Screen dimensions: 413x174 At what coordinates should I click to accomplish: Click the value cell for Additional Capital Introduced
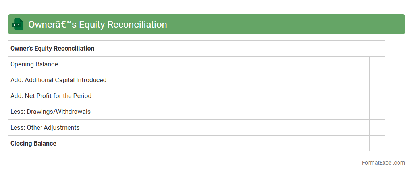[x=377, y=80]
